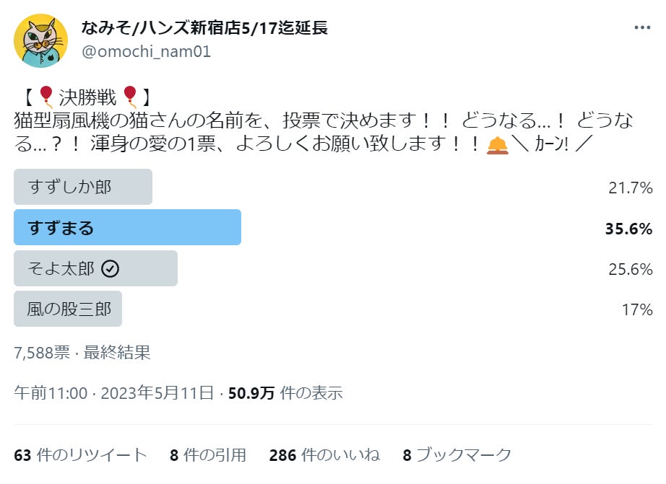
Task: Open the three-dot more options menu
Action: point(642,28)
